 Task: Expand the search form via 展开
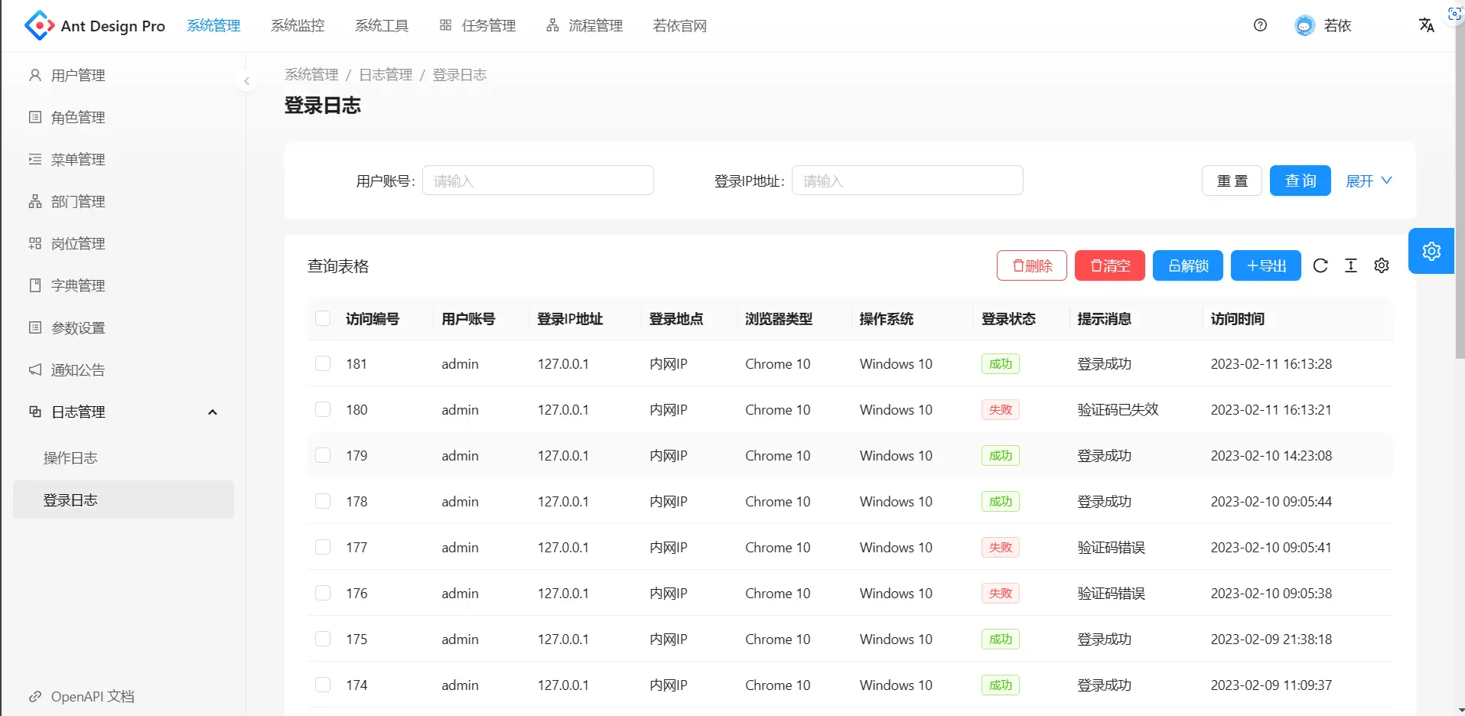1369,181
